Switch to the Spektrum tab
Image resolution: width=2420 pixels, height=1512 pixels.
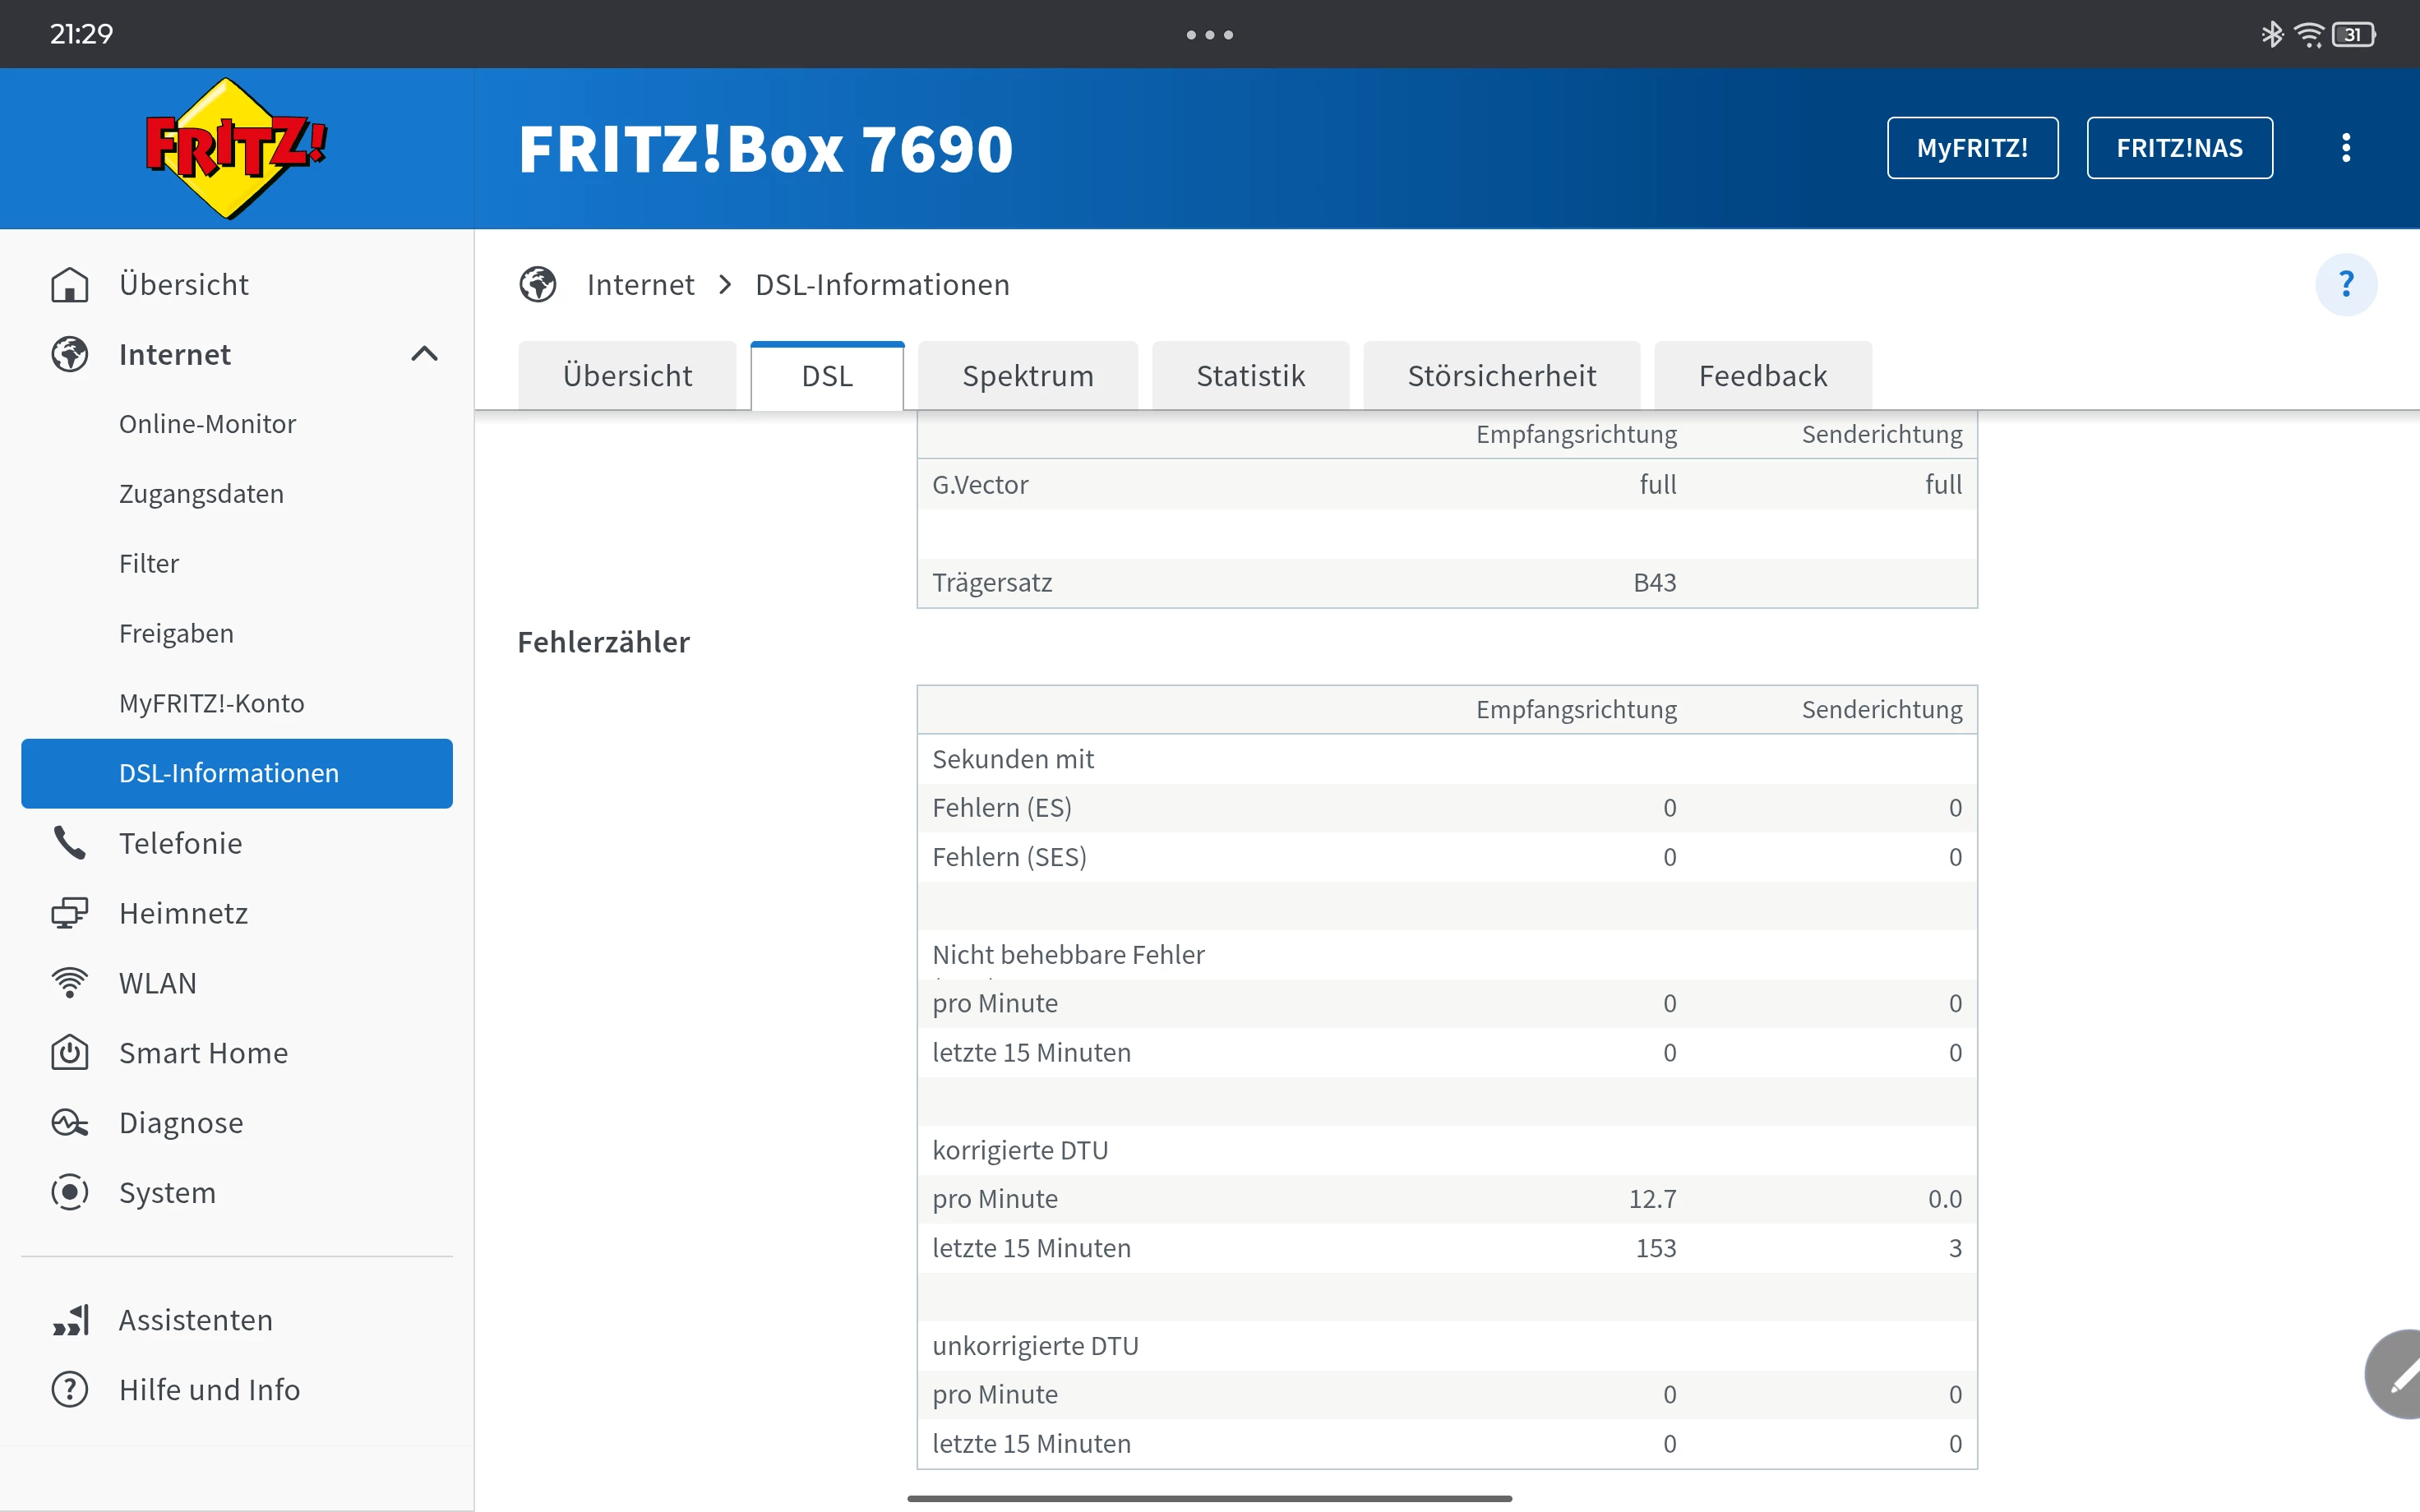[1027, 376]
